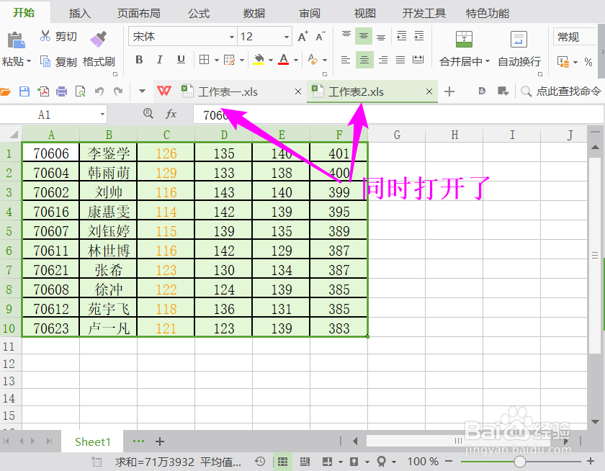
Task: Click the Save icon
Action: click(24, 91)
